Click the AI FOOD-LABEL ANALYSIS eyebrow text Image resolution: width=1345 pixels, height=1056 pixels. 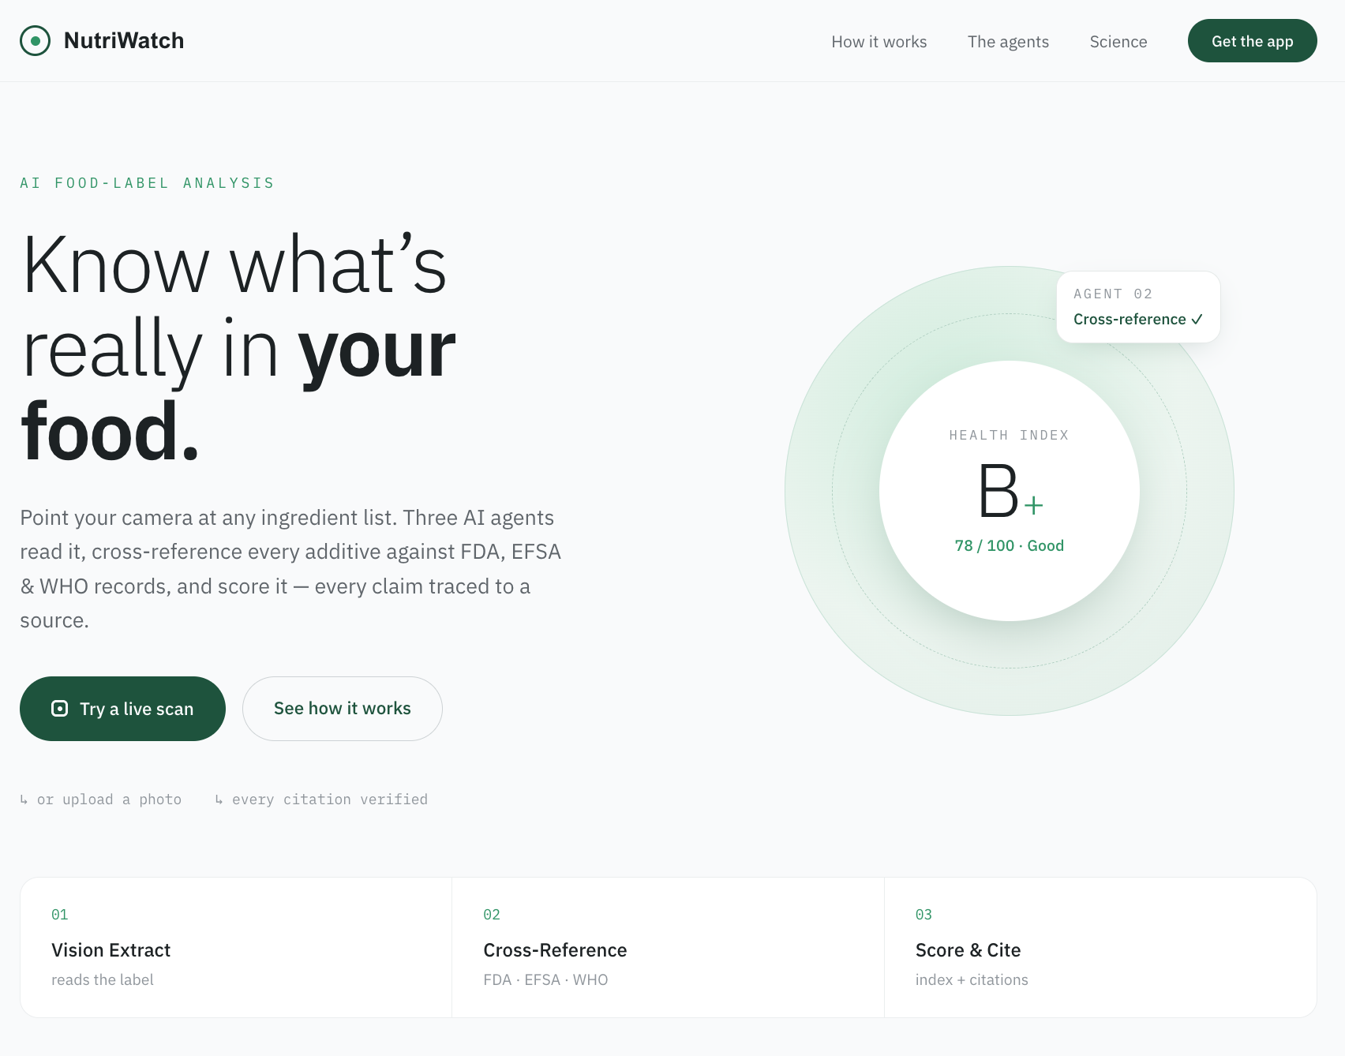click(147, 183)
